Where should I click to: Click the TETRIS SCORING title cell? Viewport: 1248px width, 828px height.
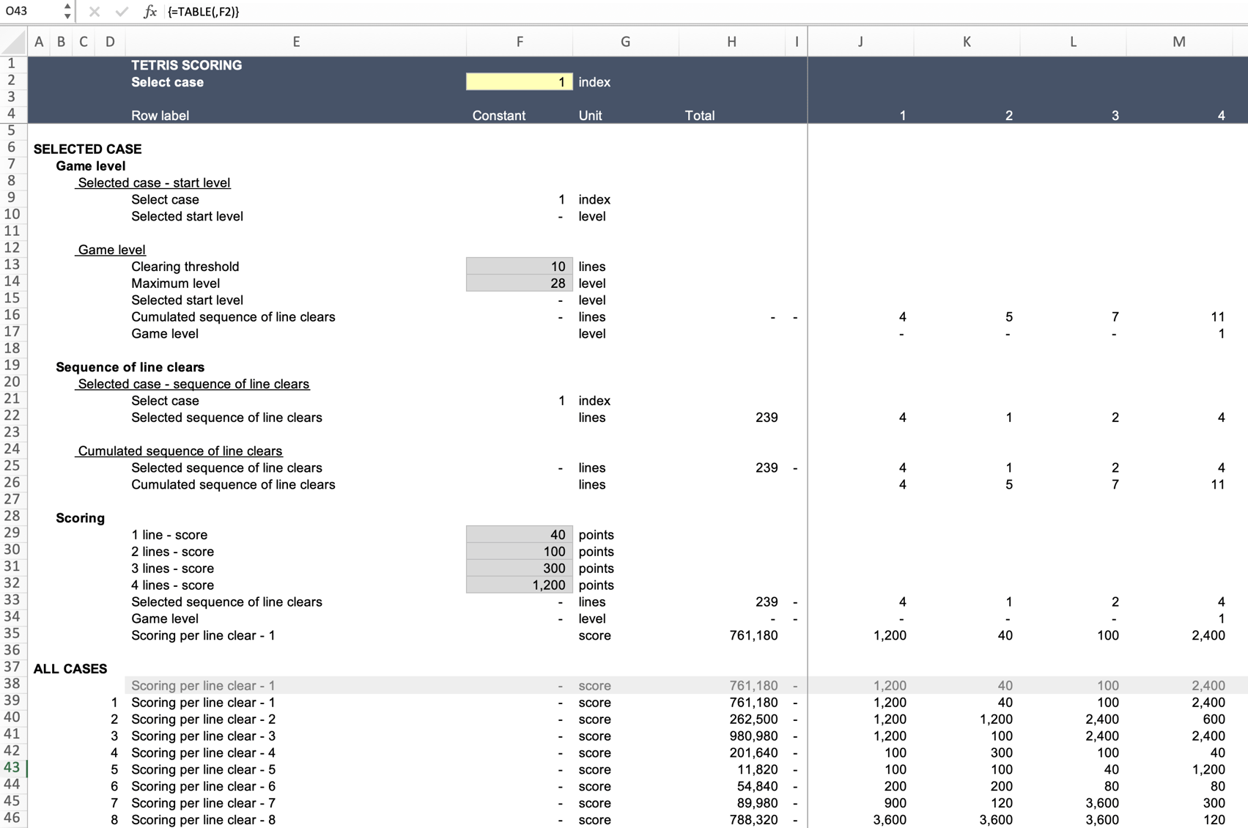[185, 64]
